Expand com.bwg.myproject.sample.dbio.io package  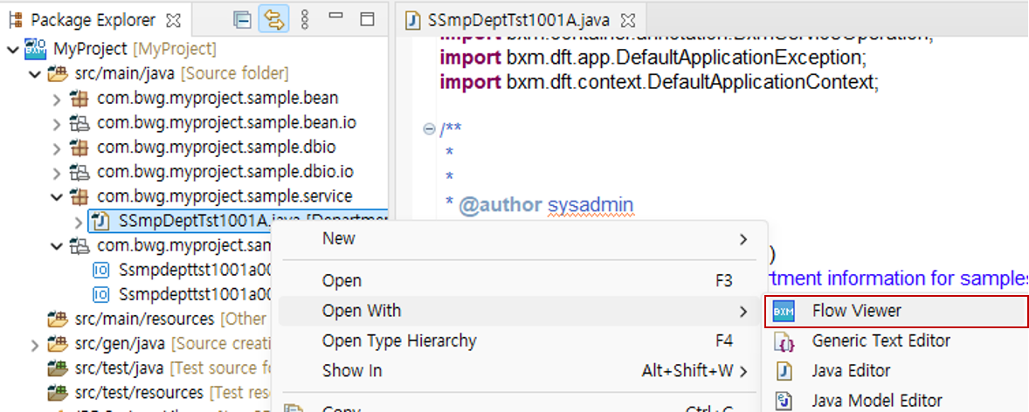tap(57, 173)
